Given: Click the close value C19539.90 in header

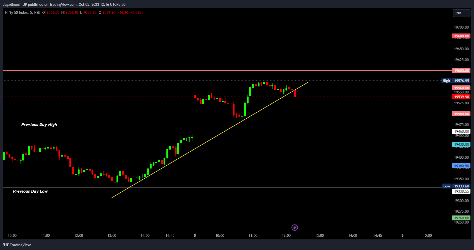Looking at the screenshot, I should pos(107,12).
